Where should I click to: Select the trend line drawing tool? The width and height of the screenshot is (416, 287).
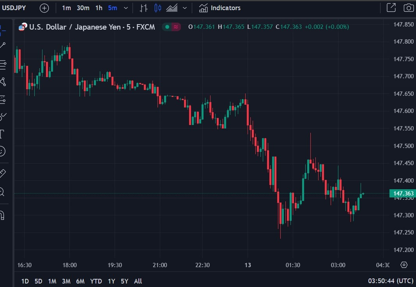3,45
